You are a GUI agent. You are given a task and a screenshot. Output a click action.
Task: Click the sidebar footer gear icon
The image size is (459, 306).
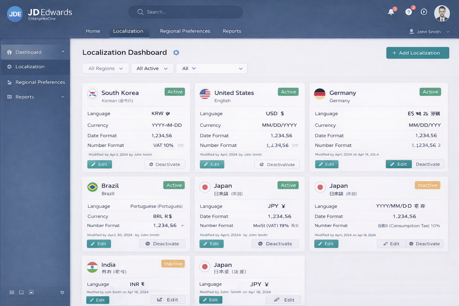(62, 293)
